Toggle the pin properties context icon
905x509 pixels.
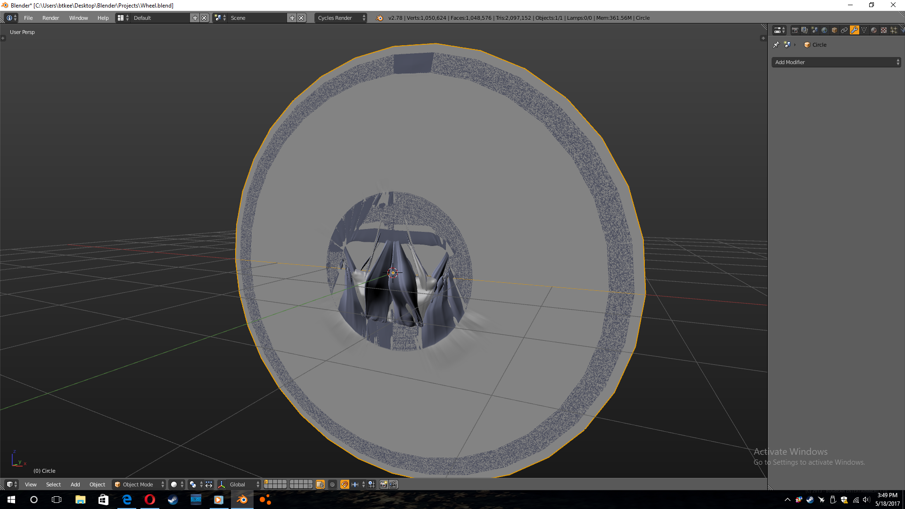tap(776, 45)
